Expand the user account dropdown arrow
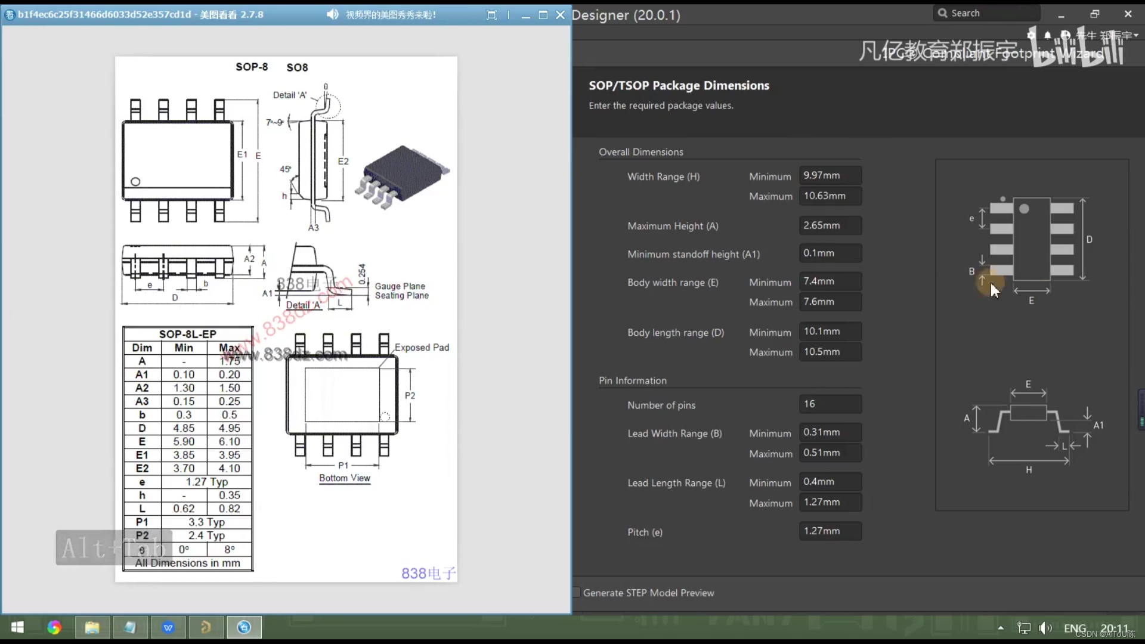The width and height of the screenshot is (1145, 644). (1136, 35)
